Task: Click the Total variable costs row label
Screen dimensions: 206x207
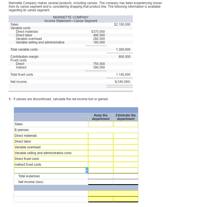Action: 24,50
